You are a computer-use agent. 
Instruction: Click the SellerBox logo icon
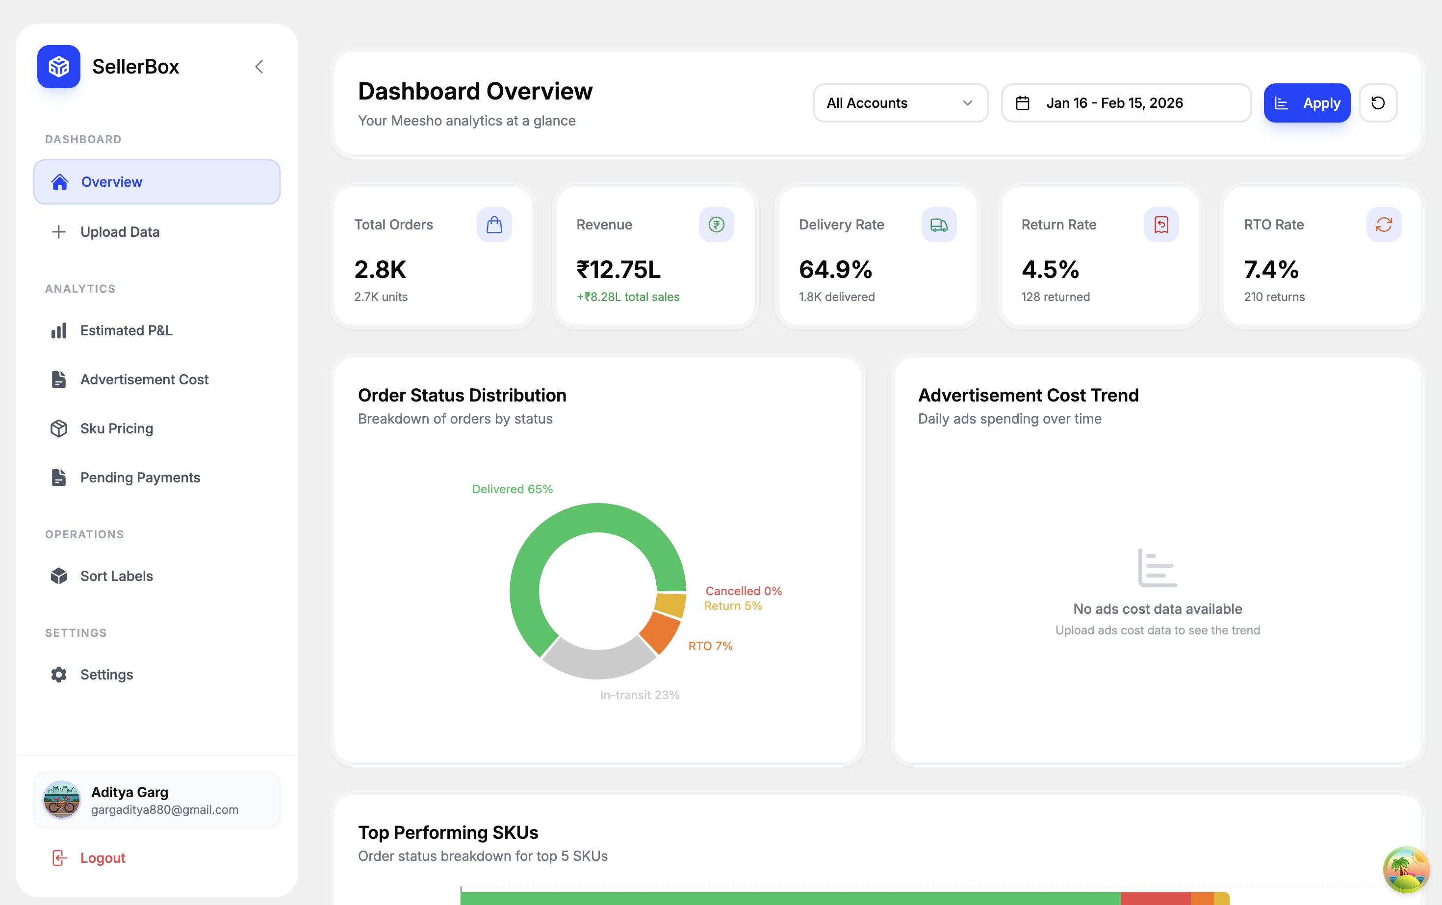[58, 67]
